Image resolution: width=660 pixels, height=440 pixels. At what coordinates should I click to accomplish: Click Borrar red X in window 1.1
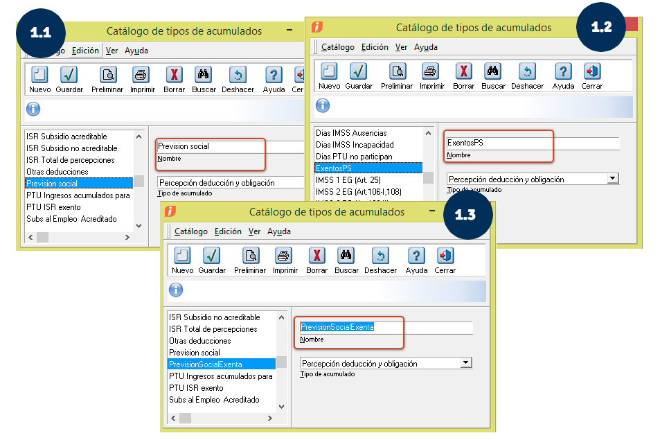174,75
